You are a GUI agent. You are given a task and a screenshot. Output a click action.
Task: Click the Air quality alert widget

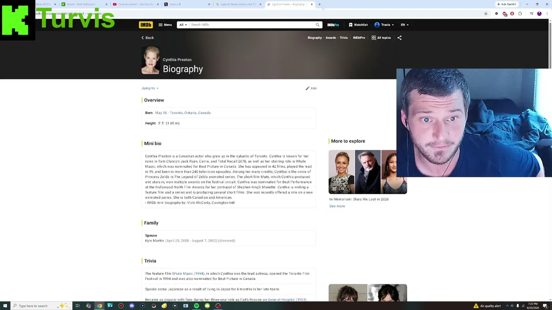[x=487, y=306]
